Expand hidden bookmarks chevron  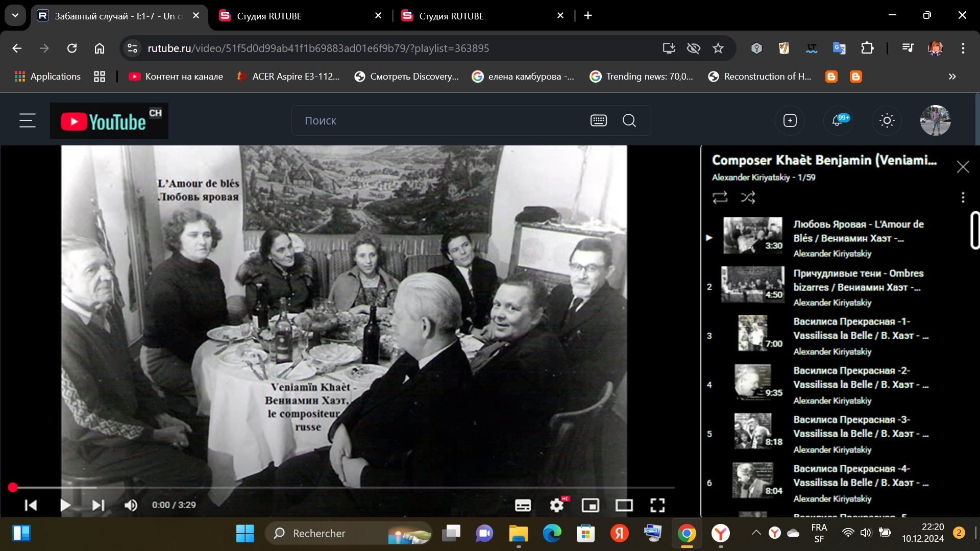tap(952, 77)
